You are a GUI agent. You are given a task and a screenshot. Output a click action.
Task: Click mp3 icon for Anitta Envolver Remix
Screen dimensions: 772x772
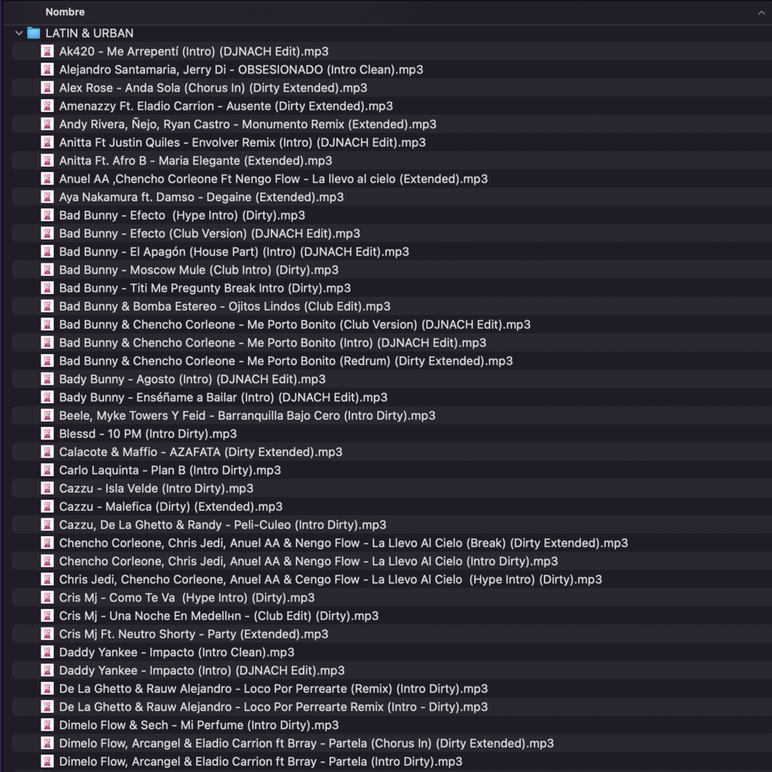[x=48, y=142]
